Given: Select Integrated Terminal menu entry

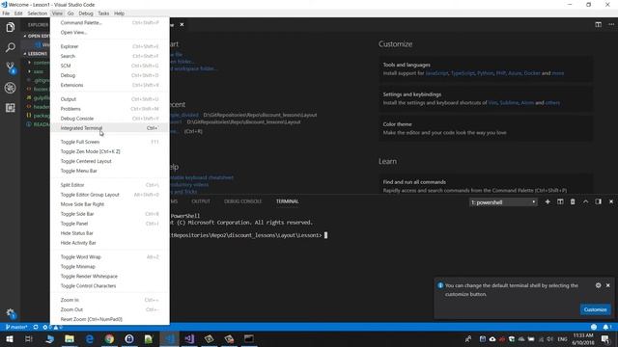Looking at the screenshot, I should 109,128.
